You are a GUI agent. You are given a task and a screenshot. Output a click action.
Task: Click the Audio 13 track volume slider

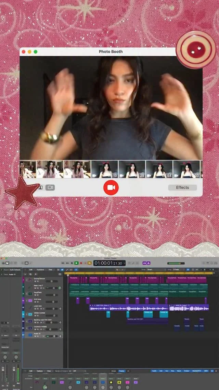point(52,336)
